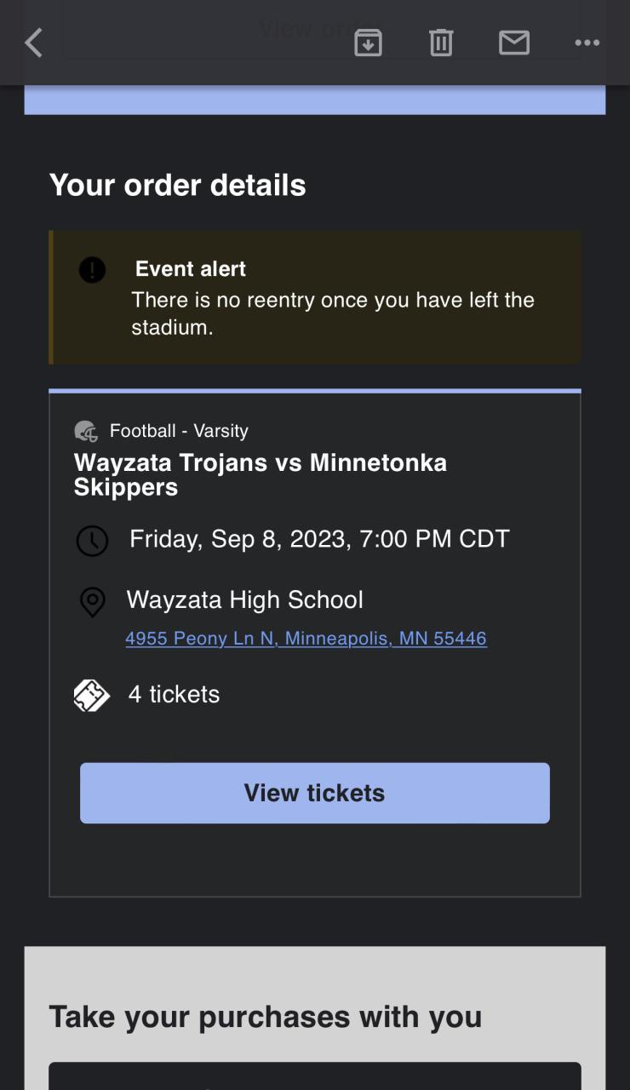Click the ticket icon next to 4 tickets

click(x=92, y=696)
